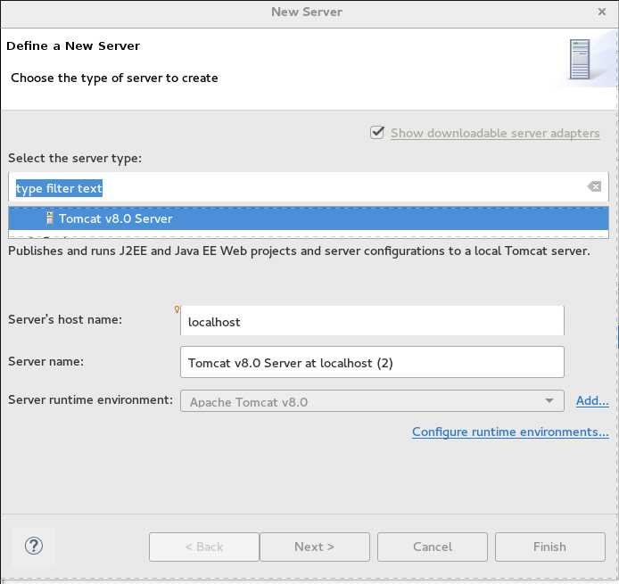Open the Server runtime environment dropdown
Viewport: 619px width, 584px height.
coord(372,401)
